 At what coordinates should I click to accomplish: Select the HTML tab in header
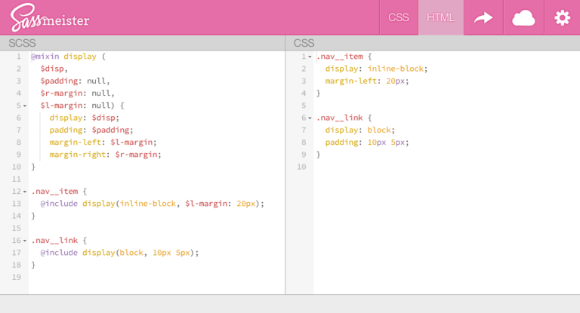click(441, 17)
